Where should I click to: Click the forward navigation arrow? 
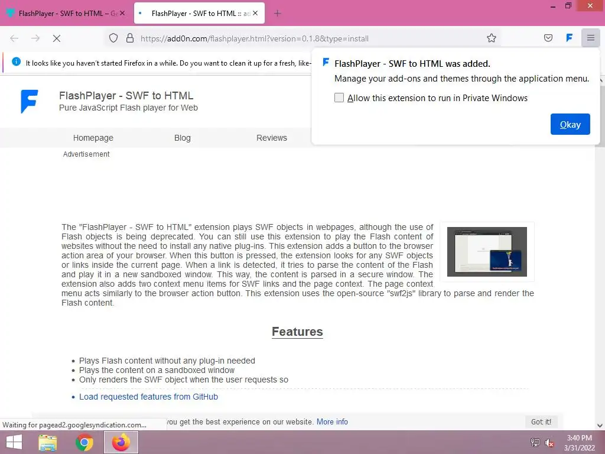click(x=35, y=38)
